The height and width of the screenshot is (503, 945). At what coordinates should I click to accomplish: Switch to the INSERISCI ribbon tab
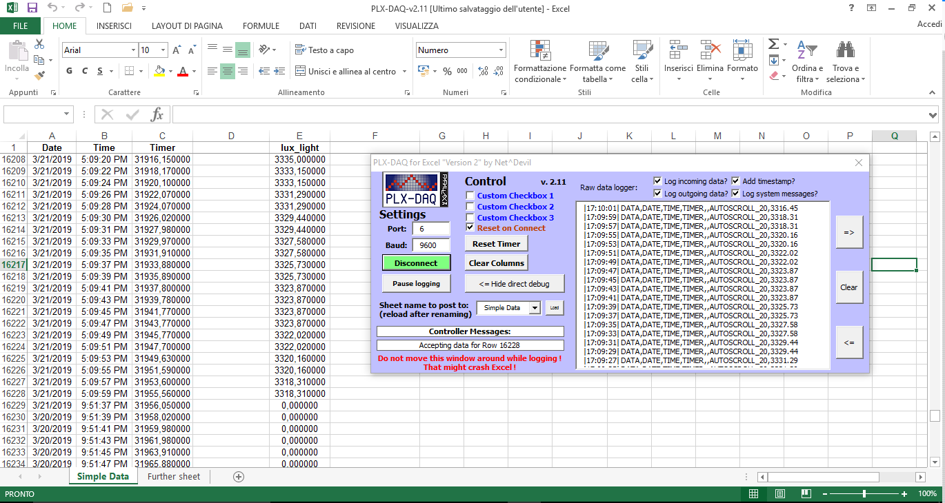pos(115,26)
